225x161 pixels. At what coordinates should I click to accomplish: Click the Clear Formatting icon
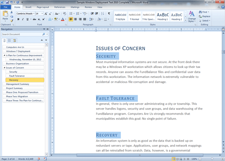point(64,13)
